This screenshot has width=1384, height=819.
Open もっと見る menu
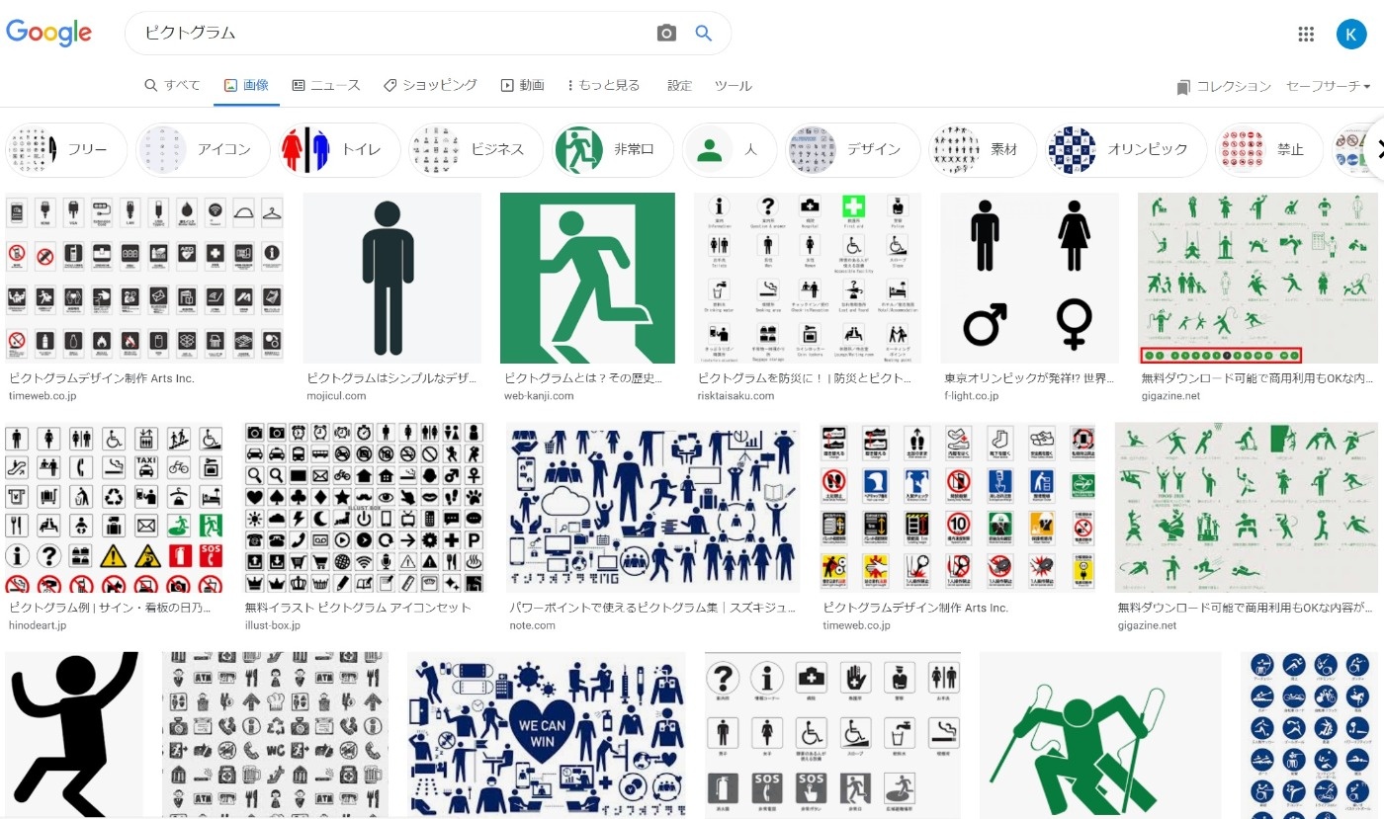point(604,85)
